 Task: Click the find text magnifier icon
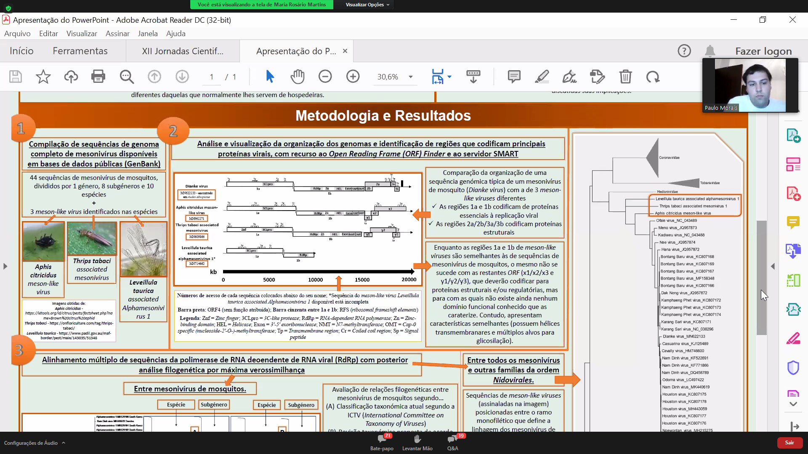pyautogui.click(x=126, y=77)
